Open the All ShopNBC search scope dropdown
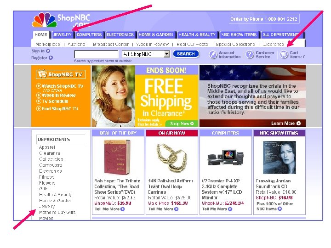 (x=146, y=54)
